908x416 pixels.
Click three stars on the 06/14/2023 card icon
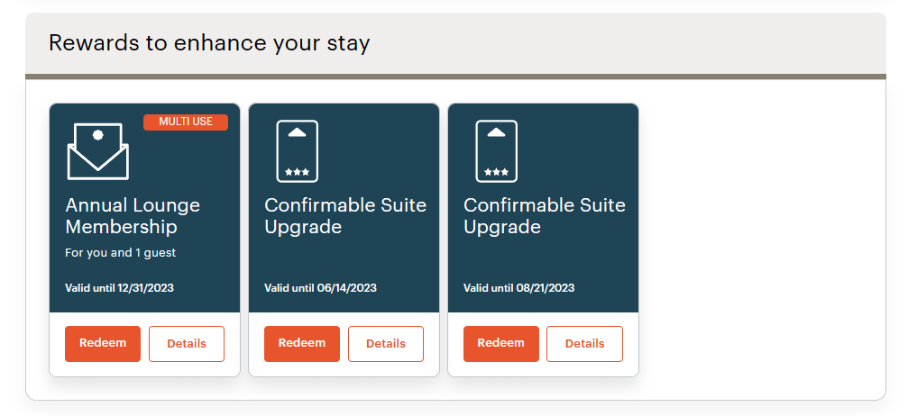[x=297, y=171]
